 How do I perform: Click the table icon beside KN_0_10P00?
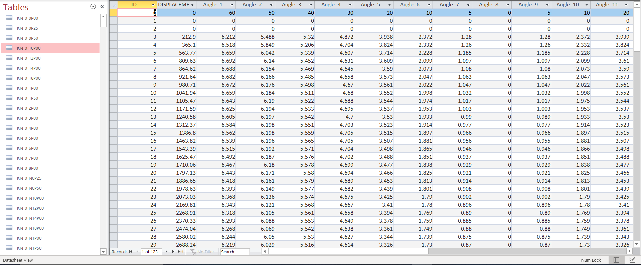click(x=9, y=48)
